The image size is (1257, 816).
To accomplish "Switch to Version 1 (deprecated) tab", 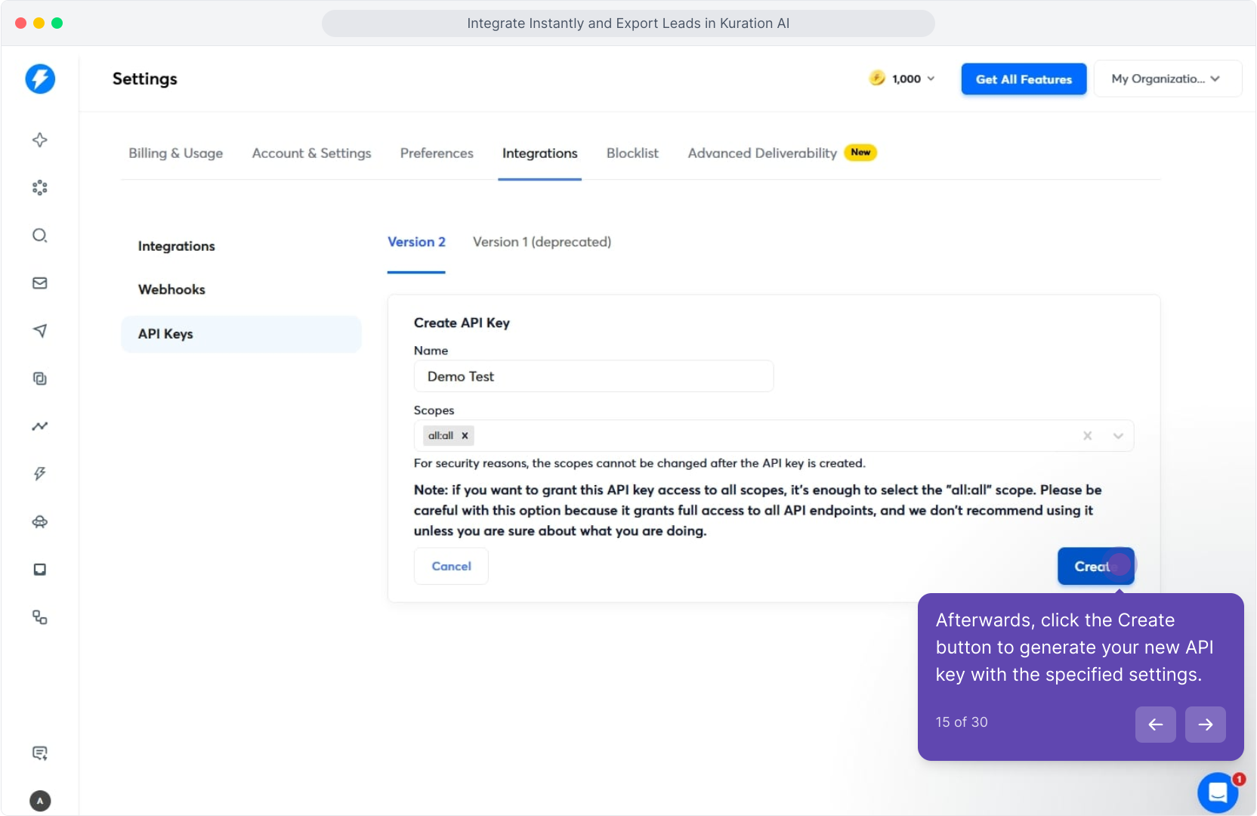I will click(x=542, y=242).
